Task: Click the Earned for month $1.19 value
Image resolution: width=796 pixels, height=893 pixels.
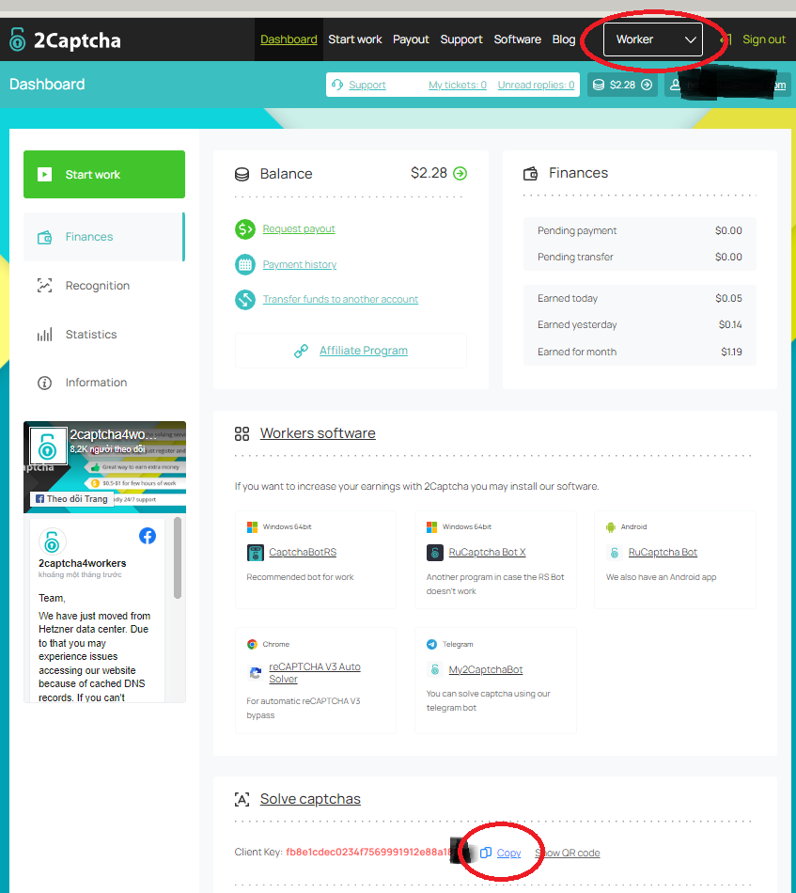Action: click(731, 352)
